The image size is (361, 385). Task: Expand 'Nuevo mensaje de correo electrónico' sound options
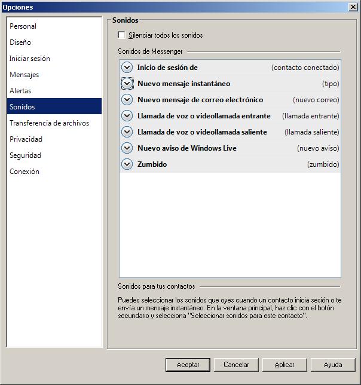(x=127, y=100)
